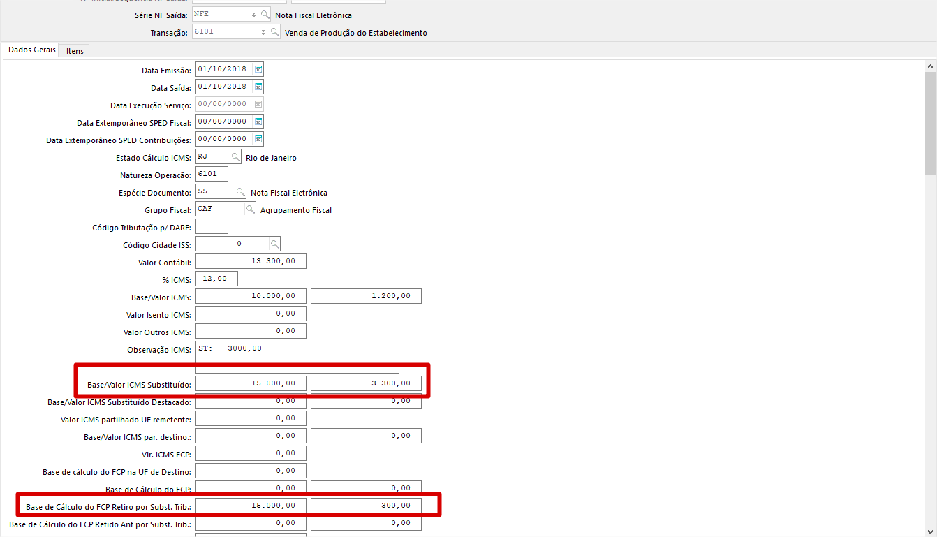The image size is (937, 537).
Task: Expand the Série NF Saída dropdown
Action: pyautogui.click(x=253, y=15)
